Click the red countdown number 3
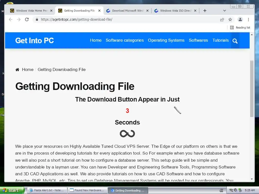 pyautogui.click(x=127, y=111)
